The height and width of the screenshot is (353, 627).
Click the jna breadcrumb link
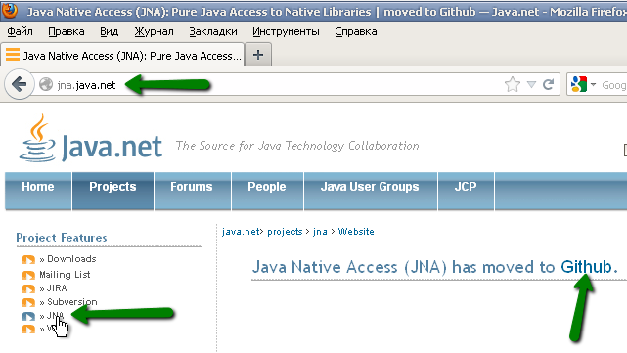point(320,232)
